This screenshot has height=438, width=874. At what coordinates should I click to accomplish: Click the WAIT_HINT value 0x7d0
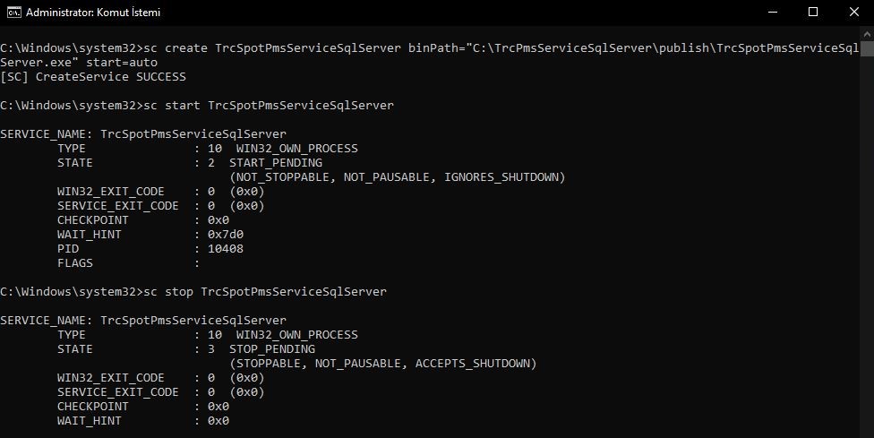225,235
